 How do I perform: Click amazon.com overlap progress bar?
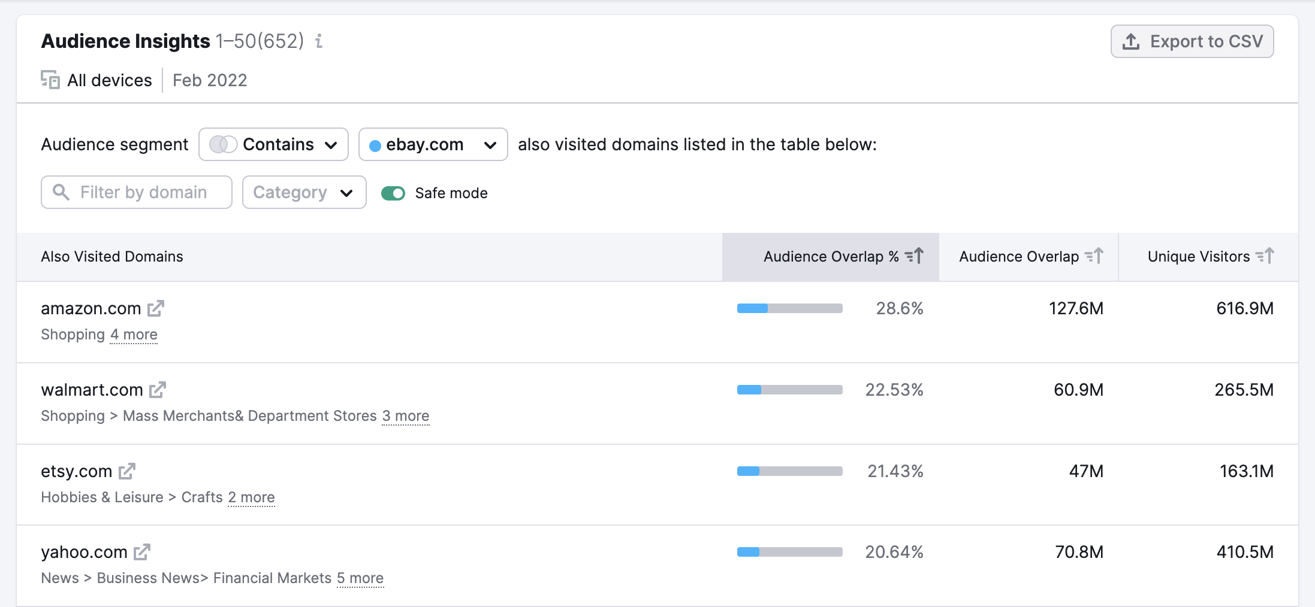coord(790,308)
